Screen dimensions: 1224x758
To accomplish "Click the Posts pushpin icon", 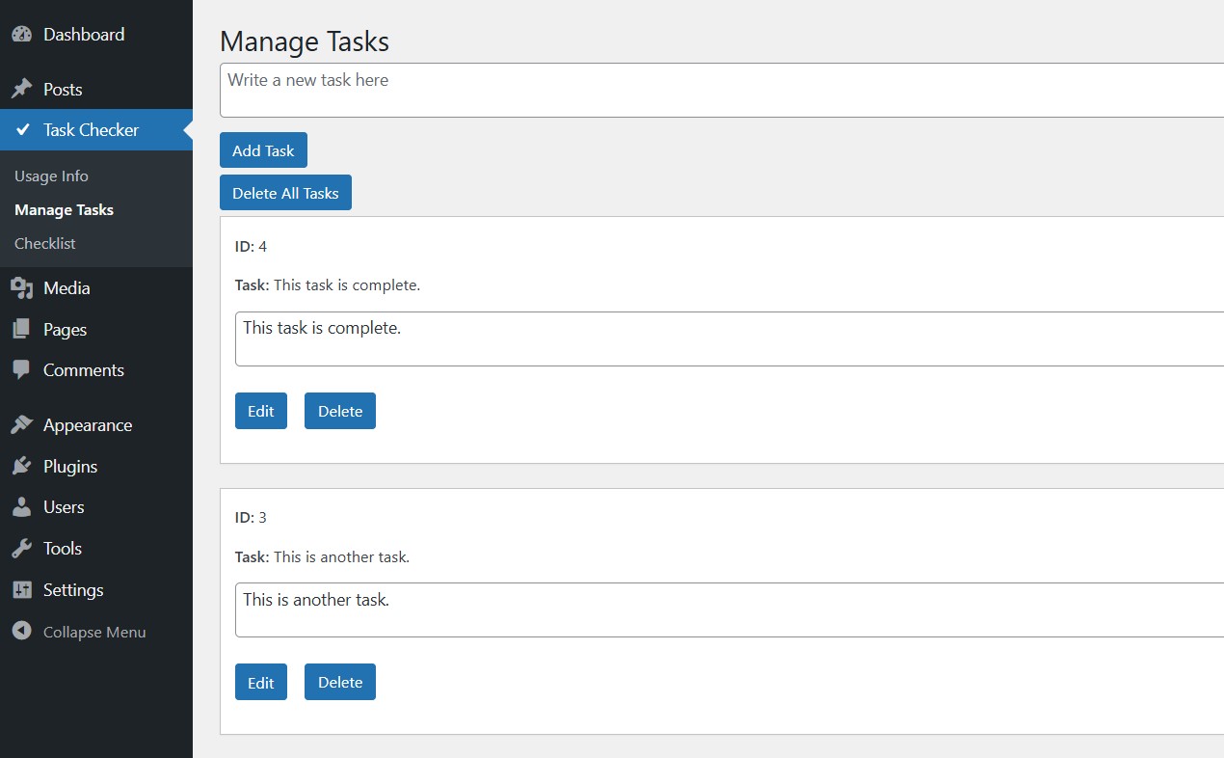I will 21,90.
